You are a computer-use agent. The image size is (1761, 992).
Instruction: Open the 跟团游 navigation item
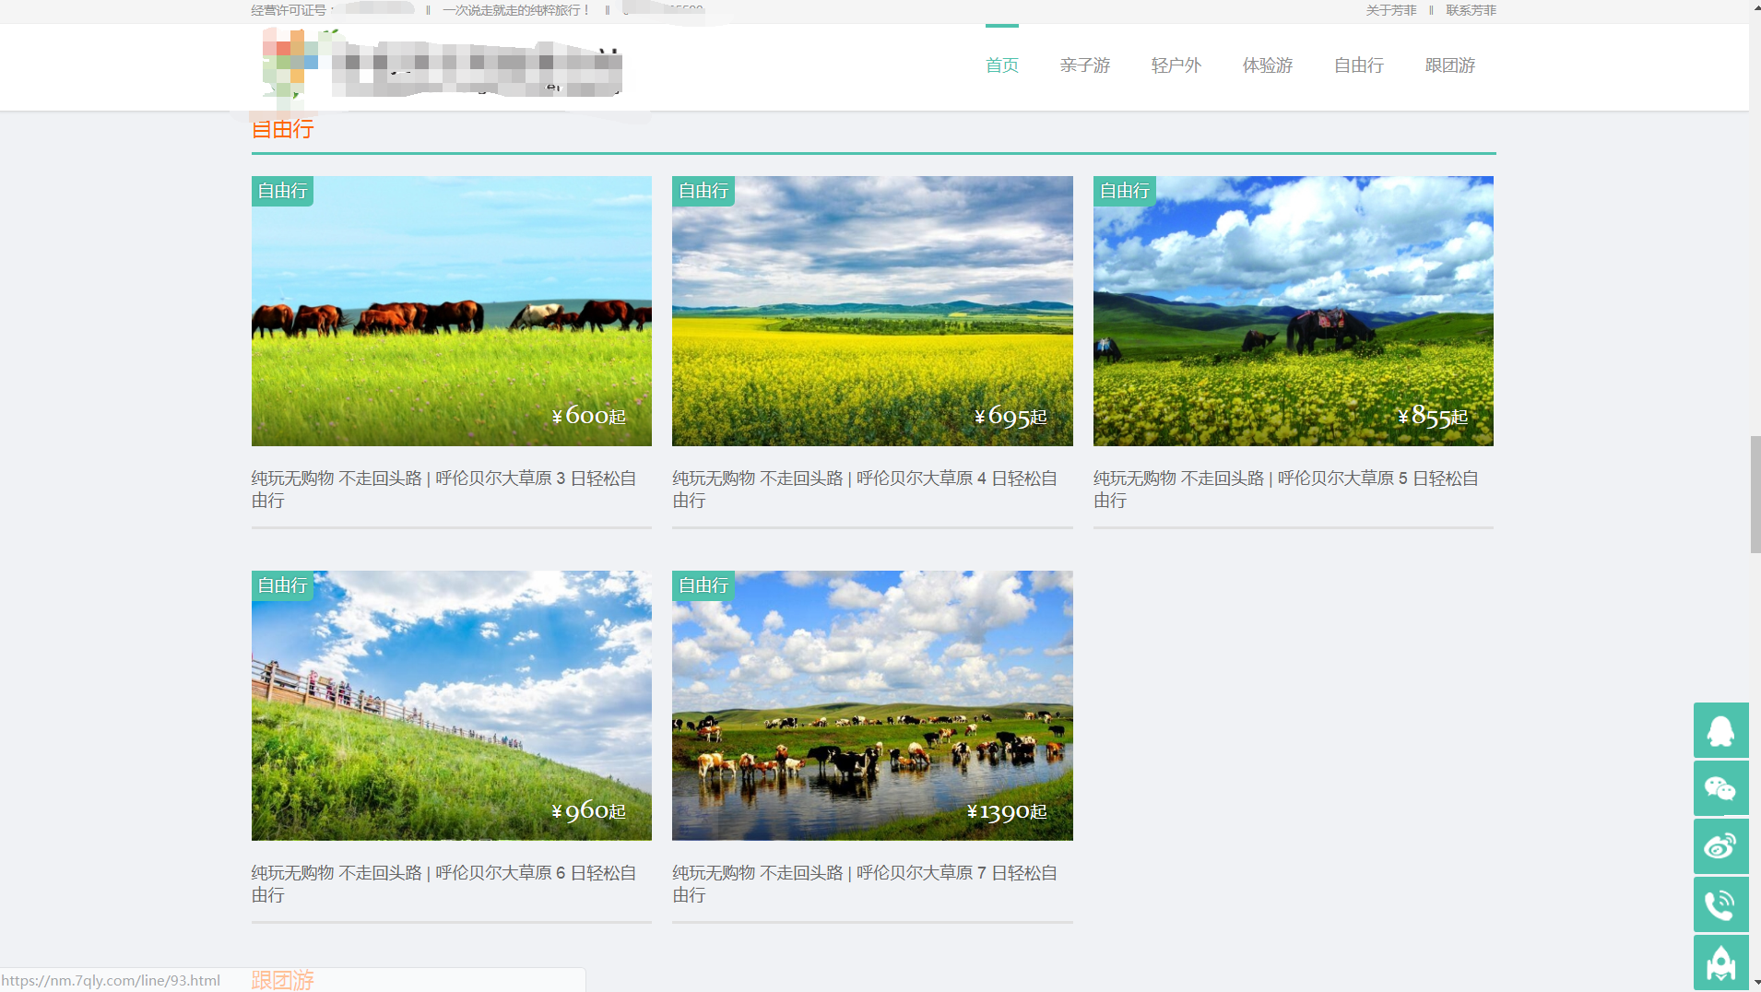pos(1450,65)
